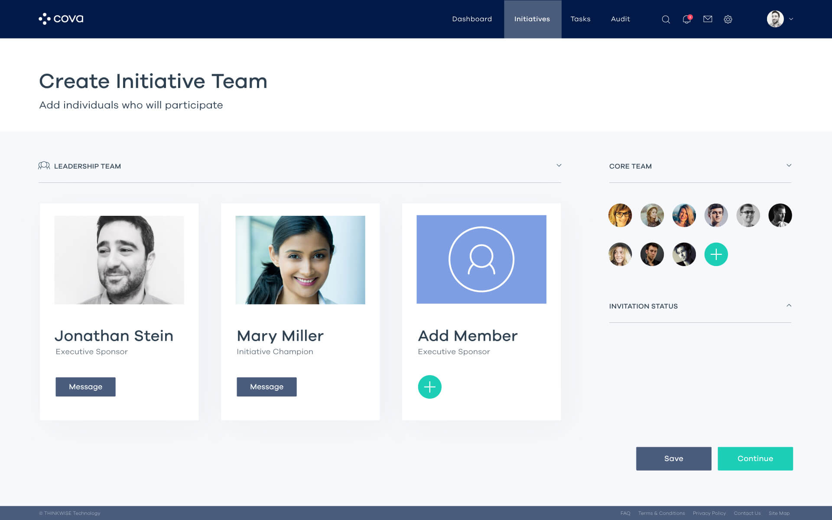Expand the Core Team section
Viewport: 832px width, 520px height.
[789, 165]
